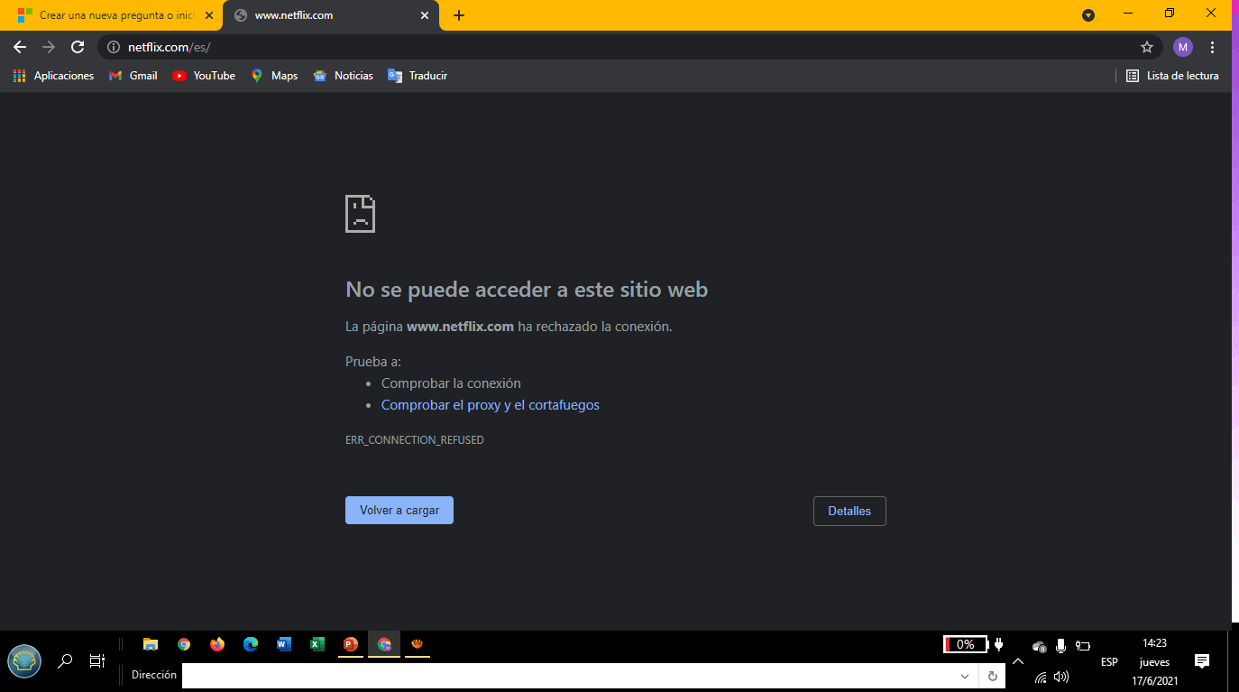Screen dimensions: 1239x692
Task: Click the 'No se puede acceder' heading
Action: [527, 290]
